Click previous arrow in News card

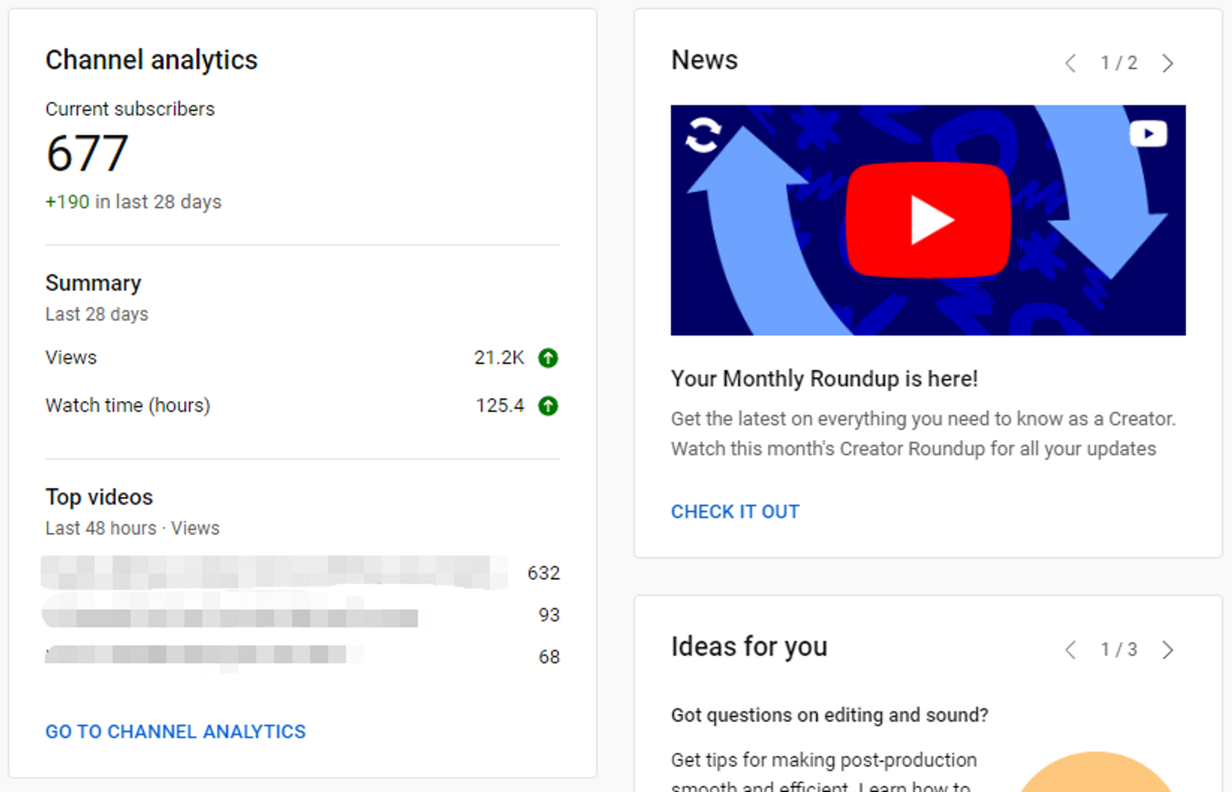click(x=1071, y=63)
